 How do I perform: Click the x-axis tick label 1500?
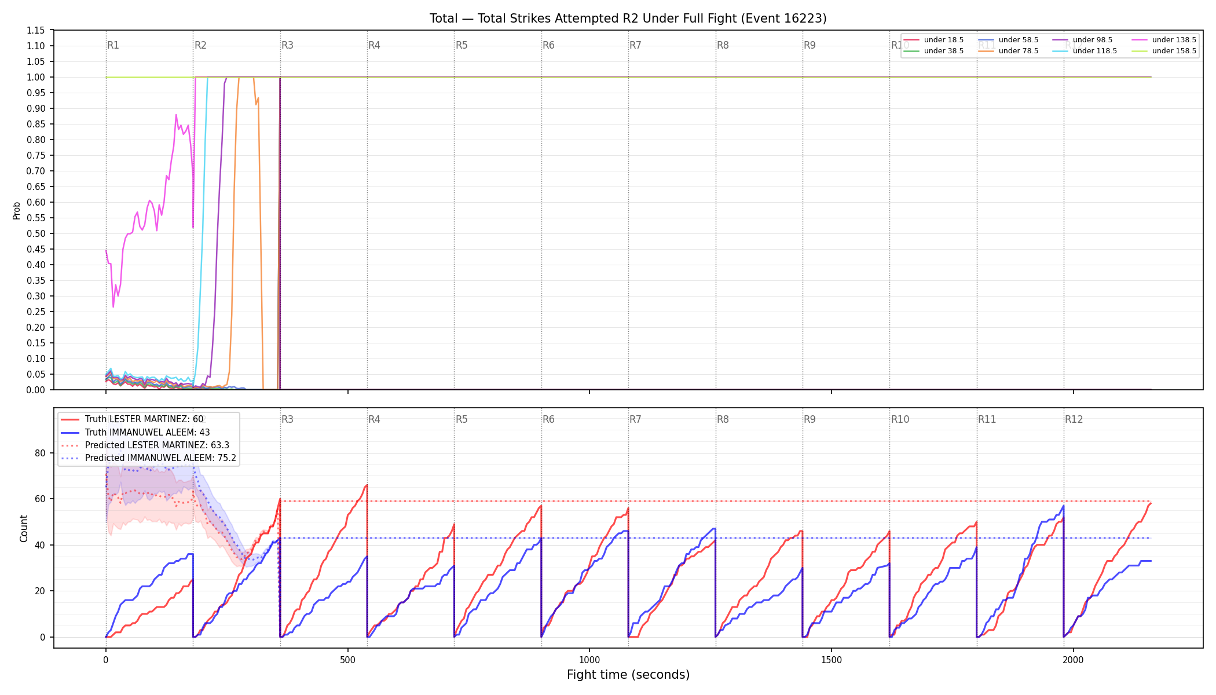tap(832, 660)
